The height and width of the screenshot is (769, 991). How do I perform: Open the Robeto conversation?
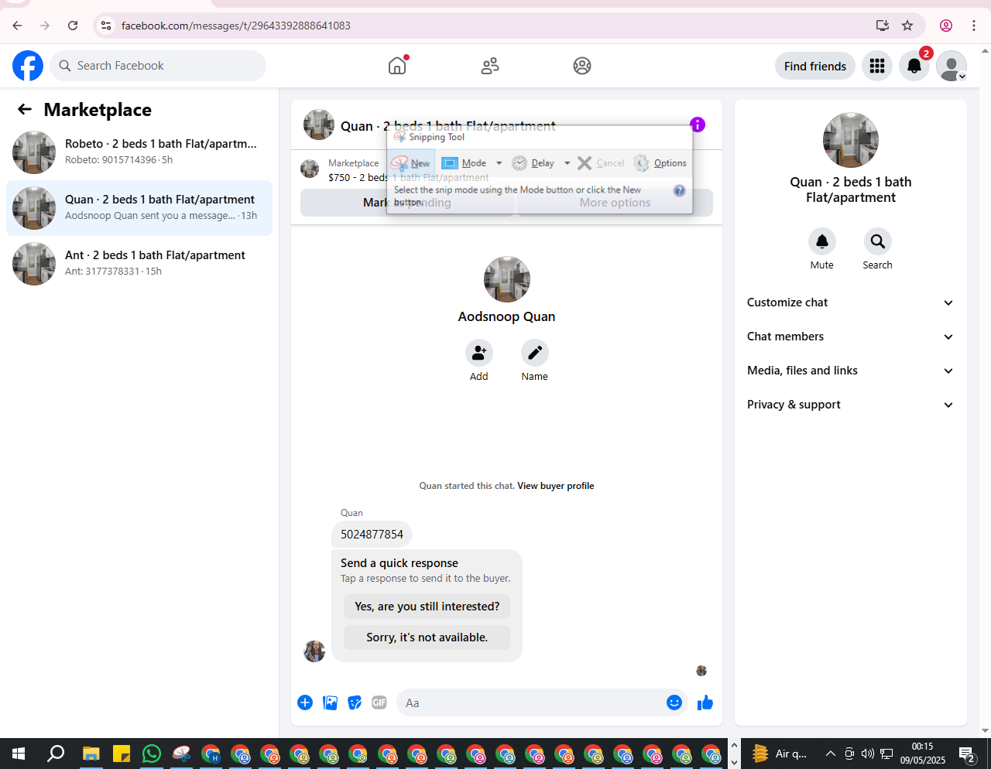click(x=139, y=152)
